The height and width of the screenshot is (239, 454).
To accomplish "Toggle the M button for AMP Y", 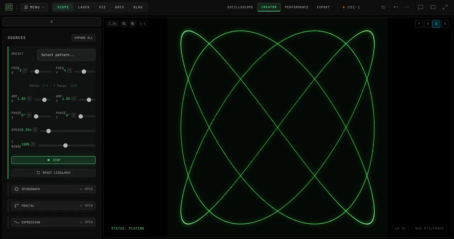I will (x=74, y=99).
